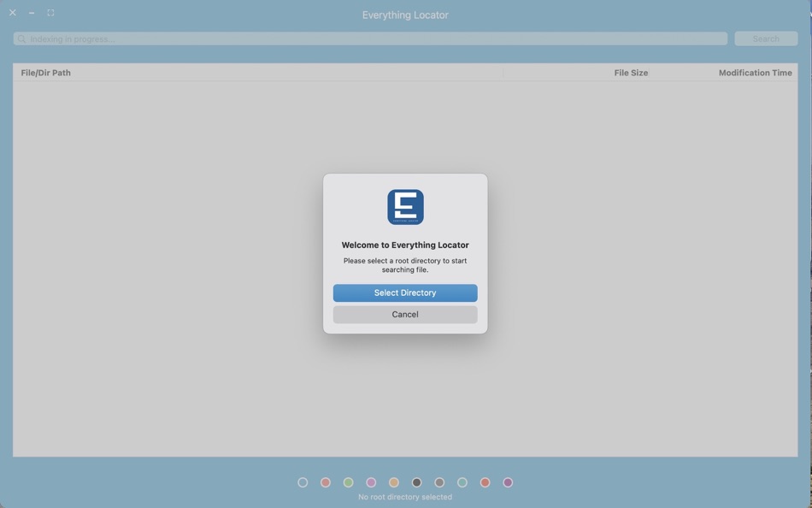The height and width of the screenshot is (508, 812).
Task: Select the purple theme color dot
Action: [508, 481]
